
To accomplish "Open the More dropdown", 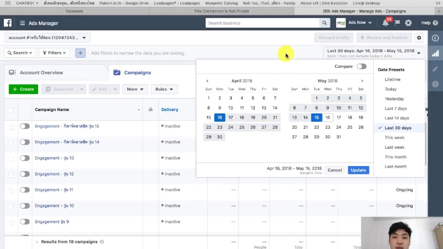I will [135, 89].
